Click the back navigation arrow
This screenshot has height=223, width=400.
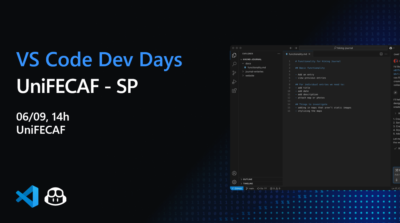tap(291, 48)
